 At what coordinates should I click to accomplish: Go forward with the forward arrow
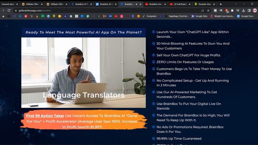click(x=3, y=10)
